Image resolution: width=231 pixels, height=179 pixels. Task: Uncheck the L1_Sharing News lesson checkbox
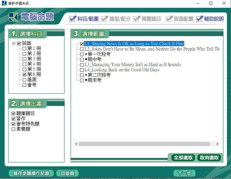pos(82,44)
